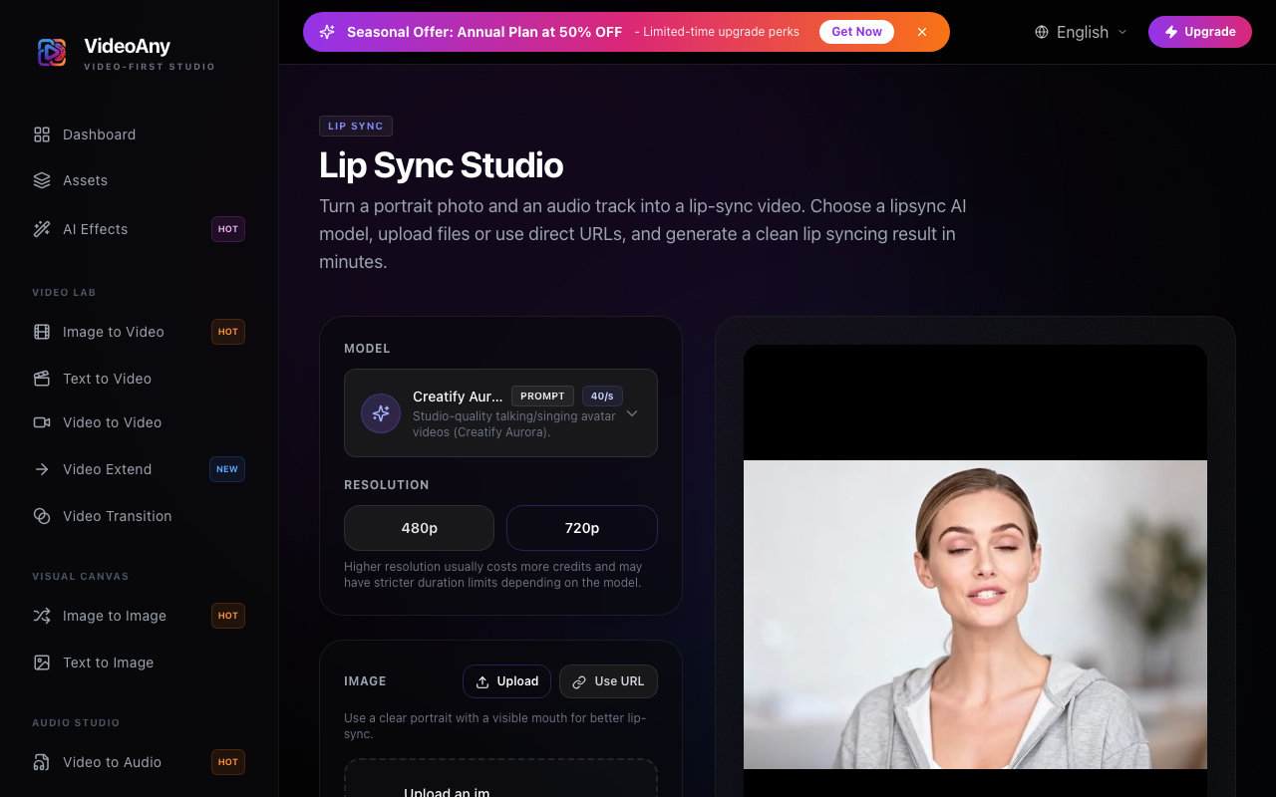Click the Text to Video clapperboard icon
Viewport: 1276px width, 797px height.
coord(42,379)
